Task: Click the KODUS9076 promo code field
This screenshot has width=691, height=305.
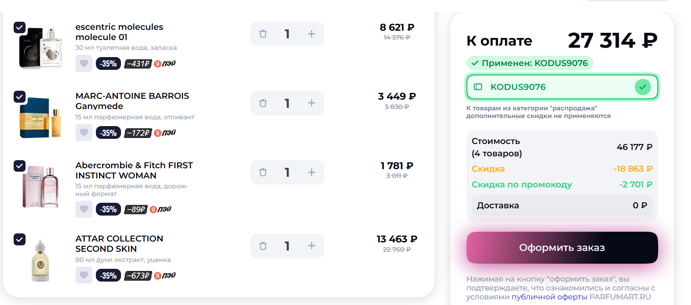Action: (x=562, y=87)
